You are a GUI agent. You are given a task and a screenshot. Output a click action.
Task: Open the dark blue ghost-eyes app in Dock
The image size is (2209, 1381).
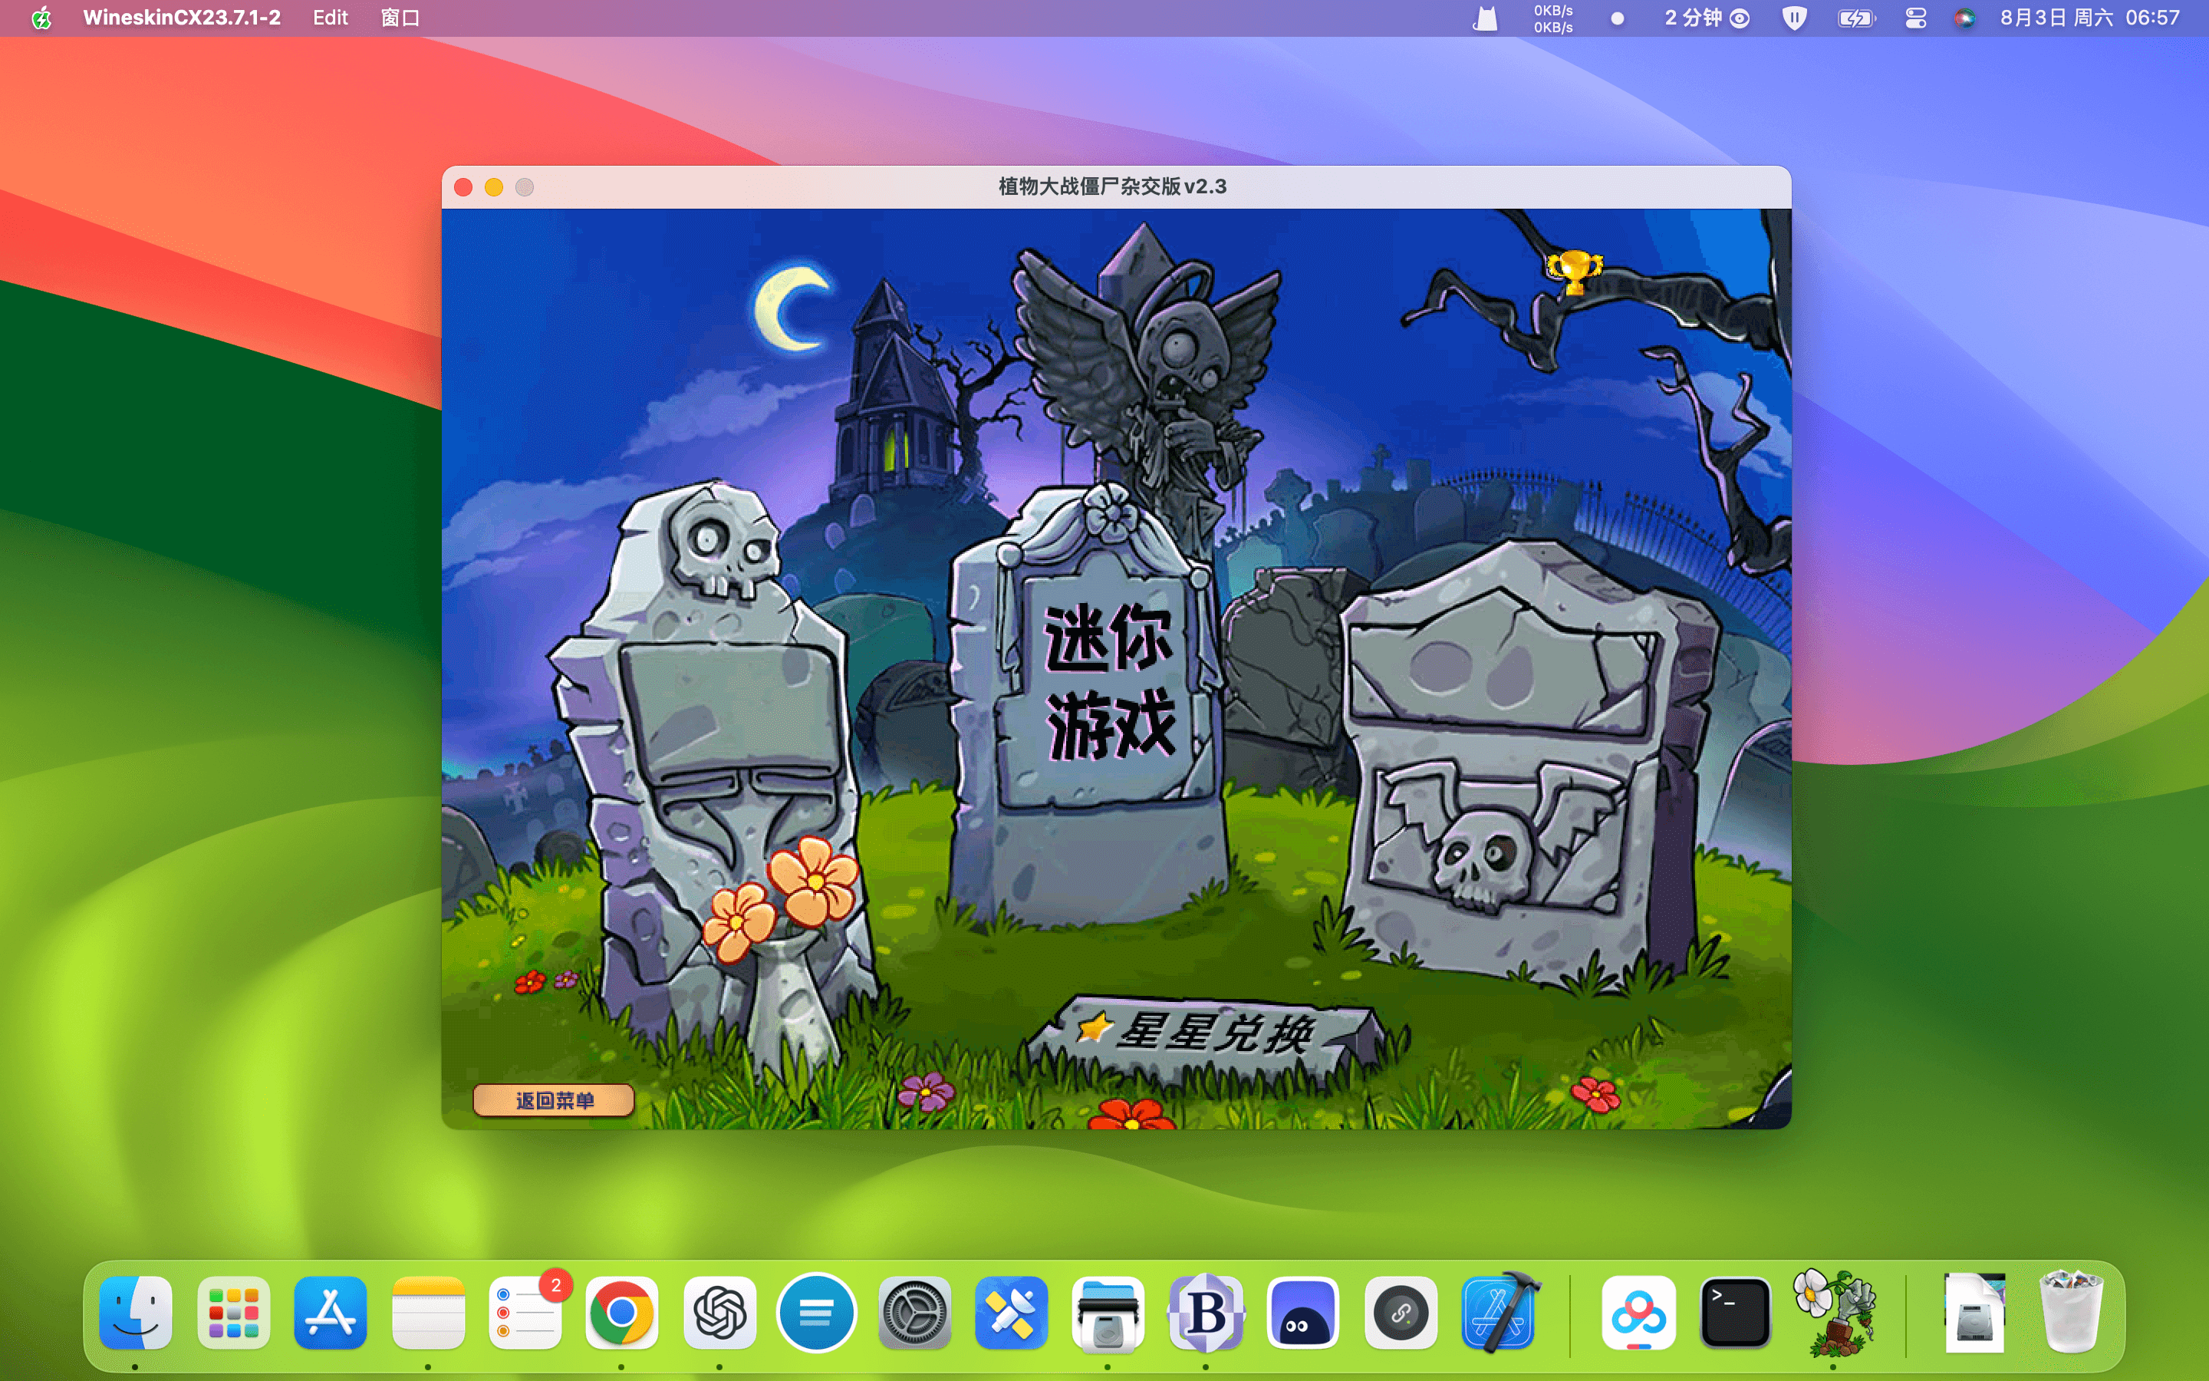coord(1302,1313)
